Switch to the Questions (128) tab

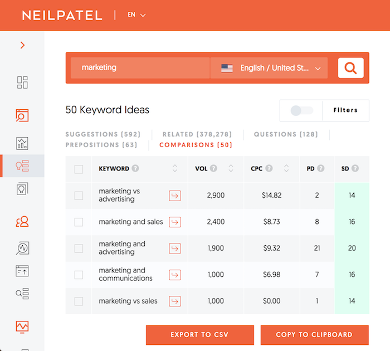pos(286,134)
